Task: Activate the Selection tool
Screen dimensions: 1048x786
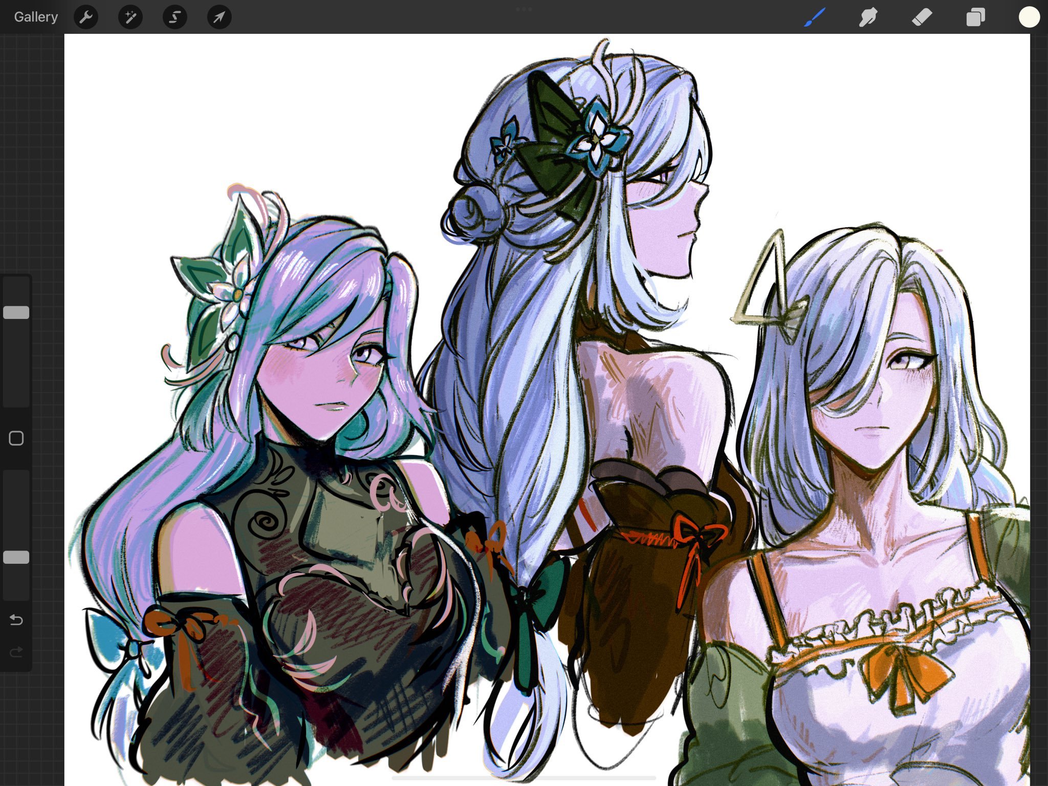Action: [x=175, y=17]
